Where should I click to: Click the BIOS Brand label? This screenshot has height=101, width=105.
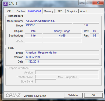tap(19, 53)
